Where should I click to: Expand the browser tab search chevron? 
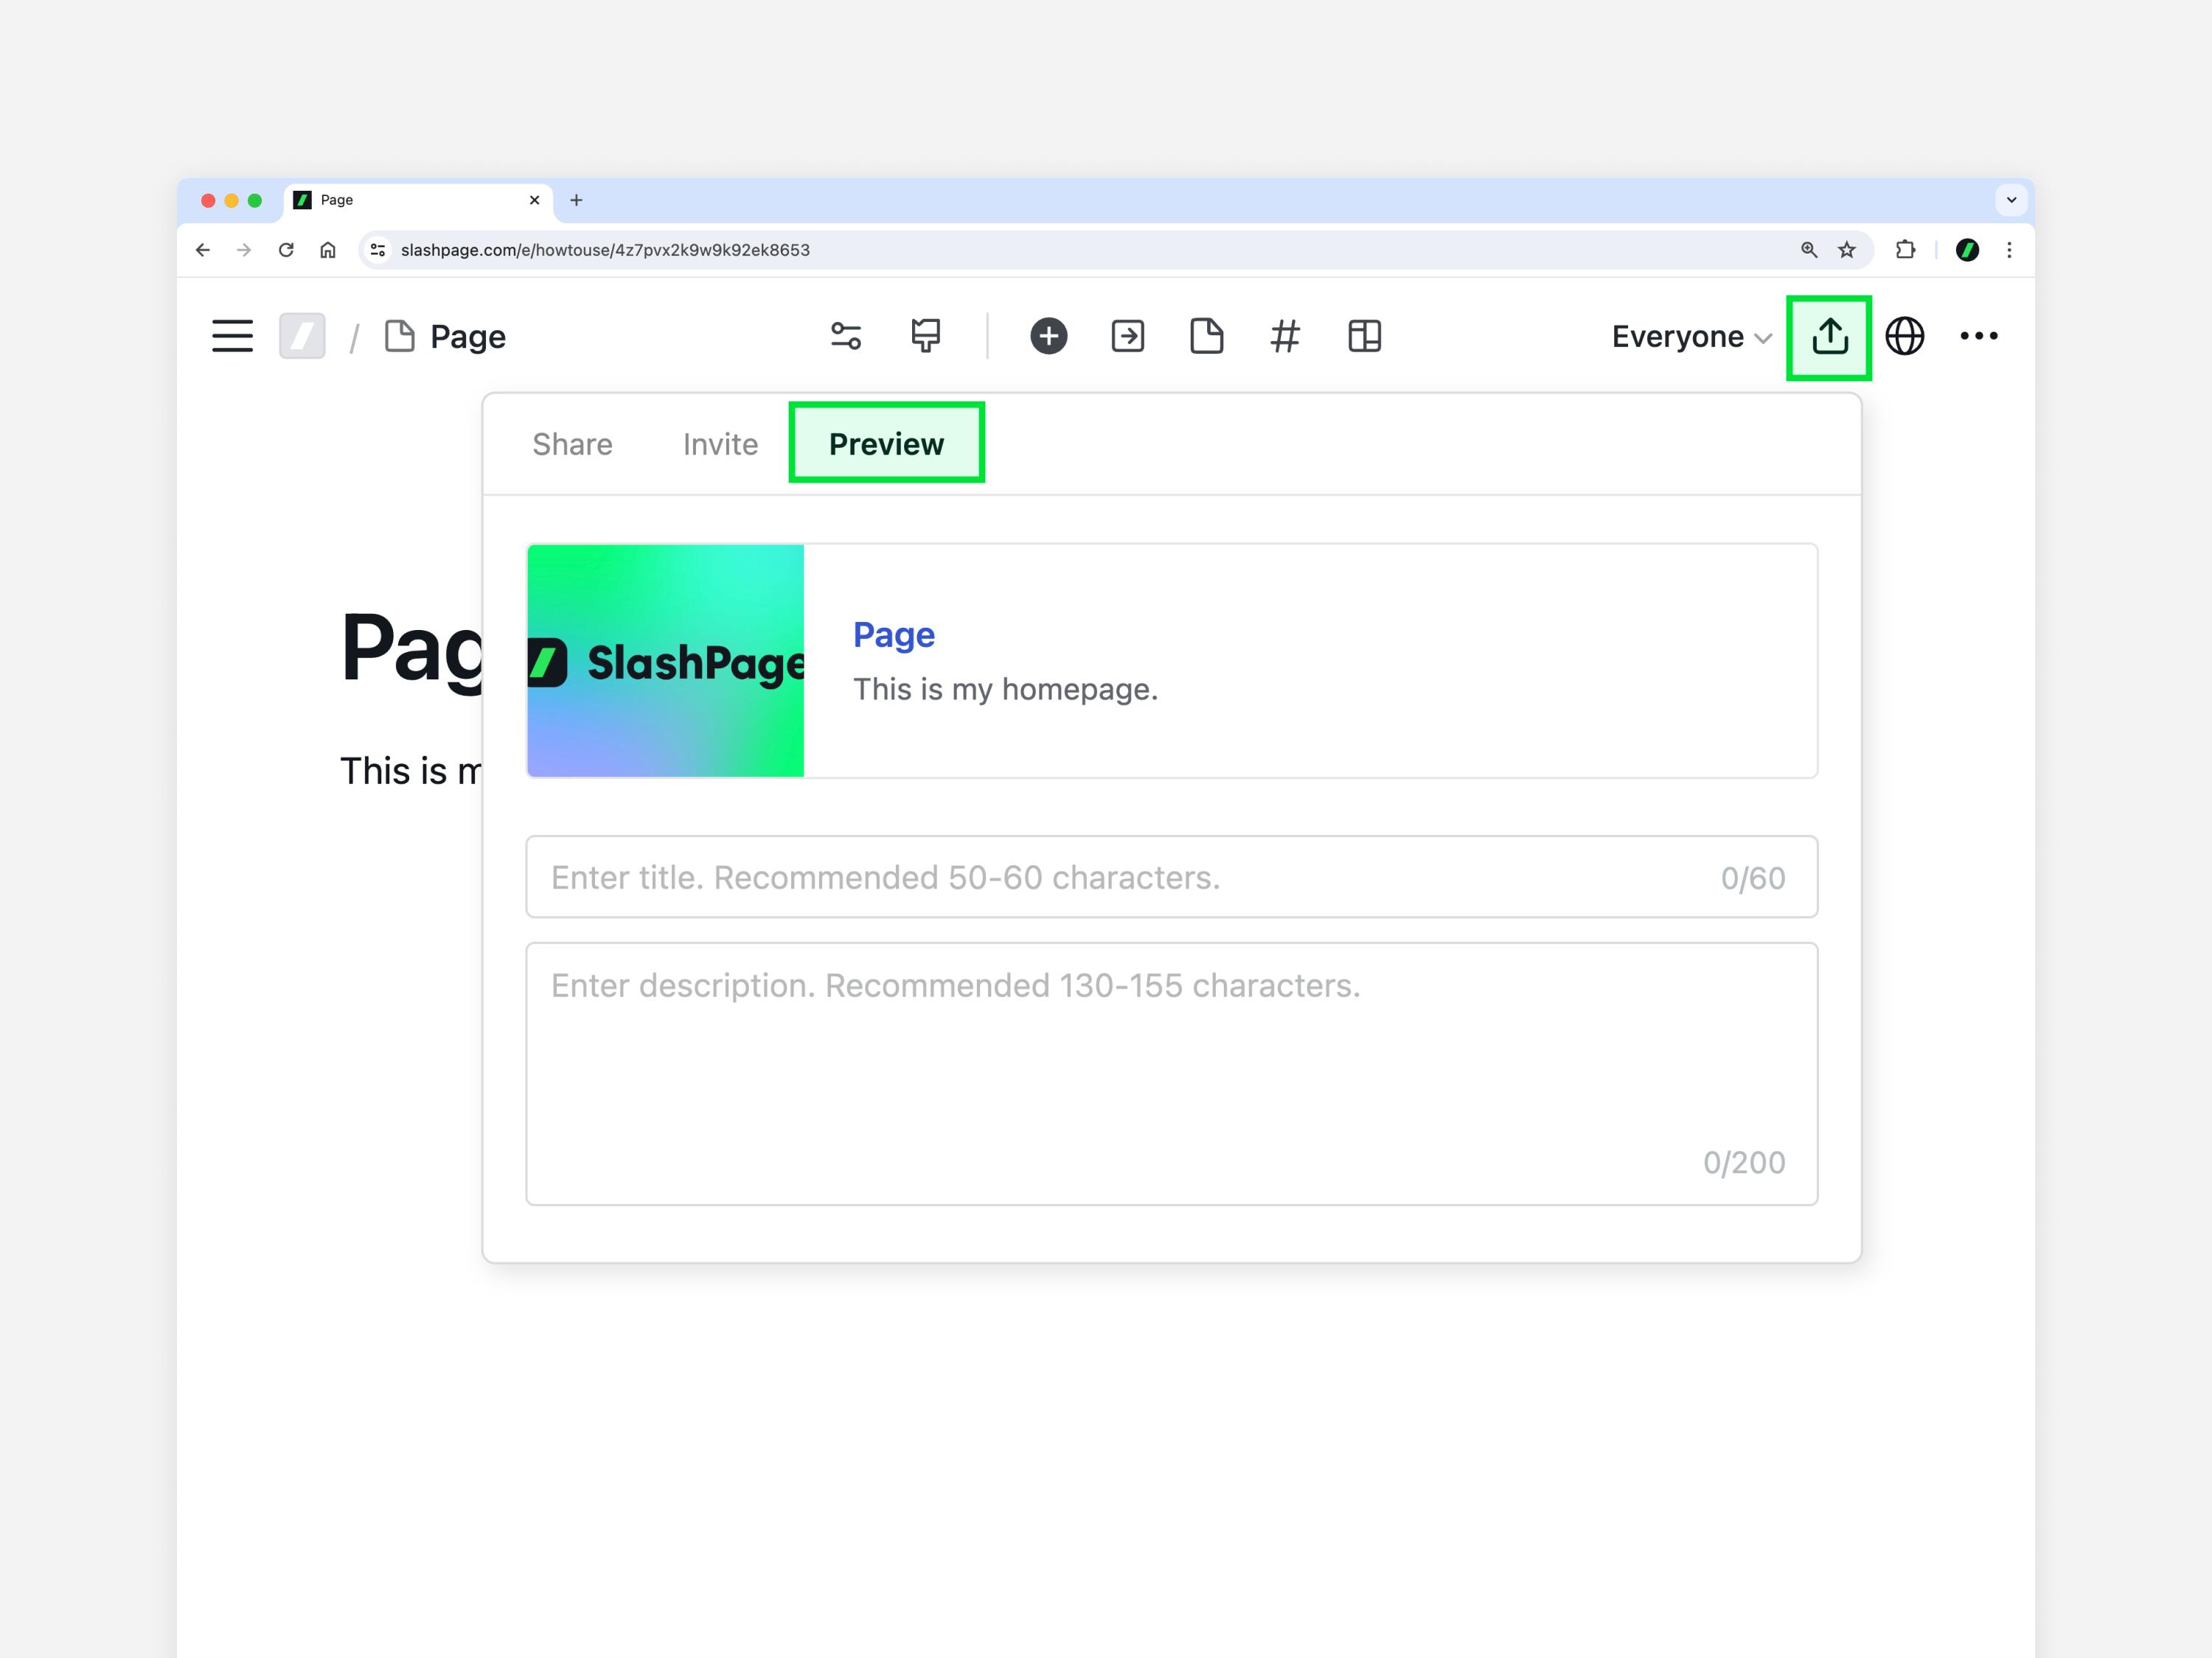tap(2011, 200)
